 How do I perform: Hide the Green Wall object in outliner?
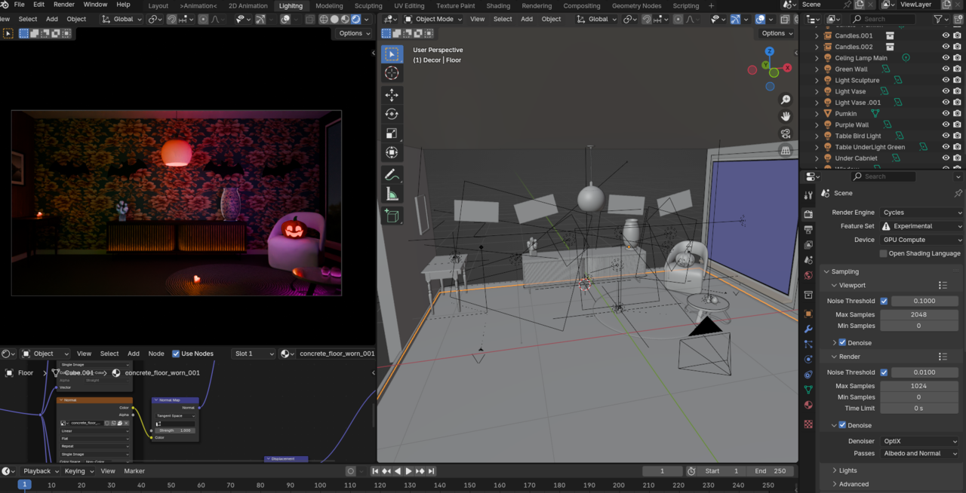point(946,69)
